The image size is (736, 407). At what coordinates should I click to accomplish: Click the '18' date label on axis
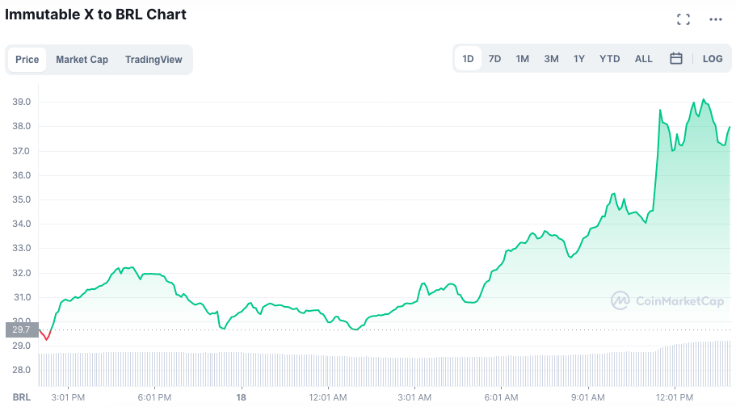[x=242, y=397]
